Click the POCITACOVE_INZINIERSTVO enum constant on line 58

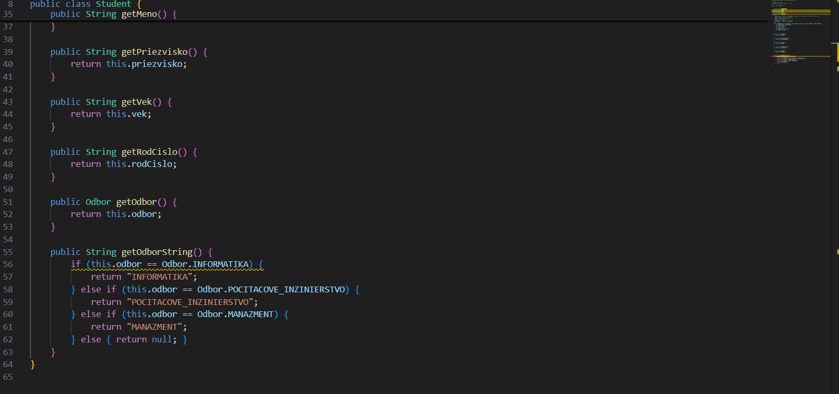tap(286, 290)
